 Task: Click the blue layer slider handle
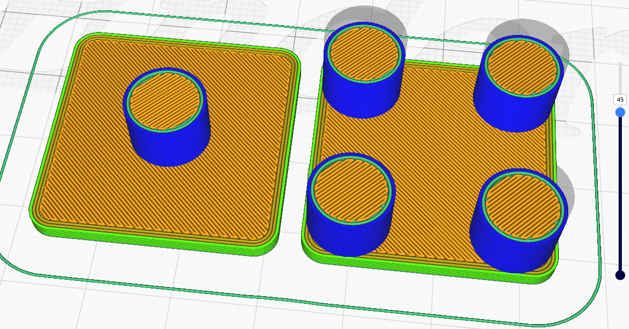pyautogui.click(x=620, y=111)
